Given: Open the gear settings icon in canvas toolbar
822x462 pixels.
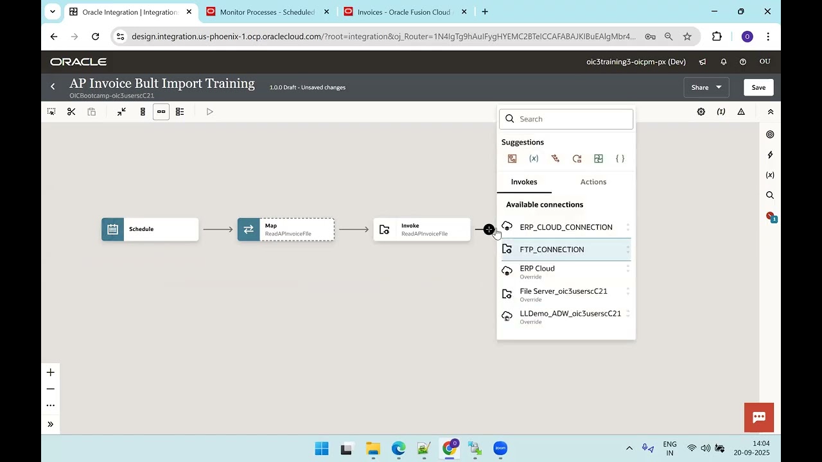Looking at the screenshot, I should click(701, 112).
